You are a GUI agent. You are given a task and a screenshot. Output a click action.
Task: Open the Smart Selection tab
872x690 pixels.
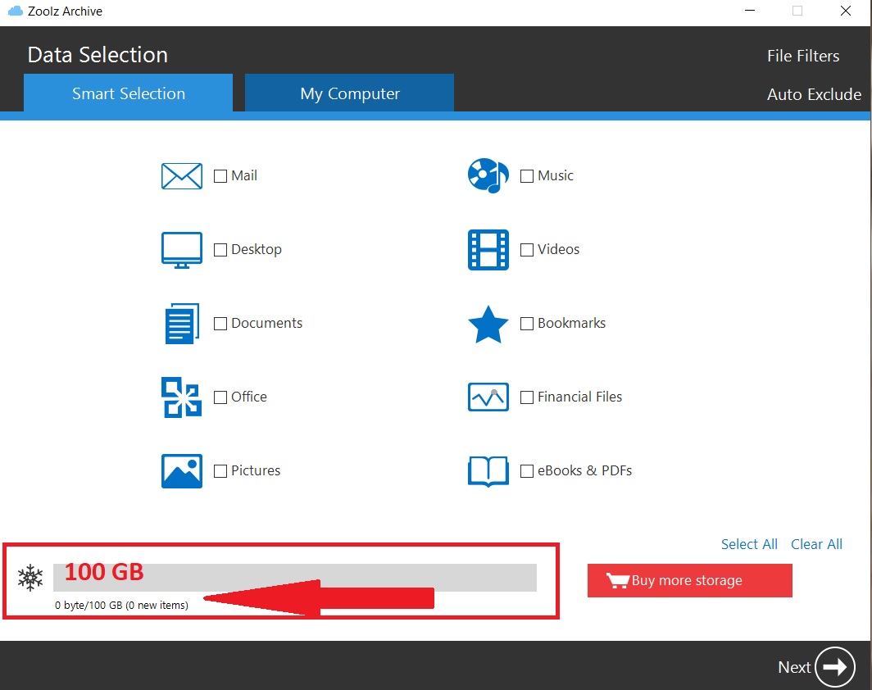click(x=129, y=93)
